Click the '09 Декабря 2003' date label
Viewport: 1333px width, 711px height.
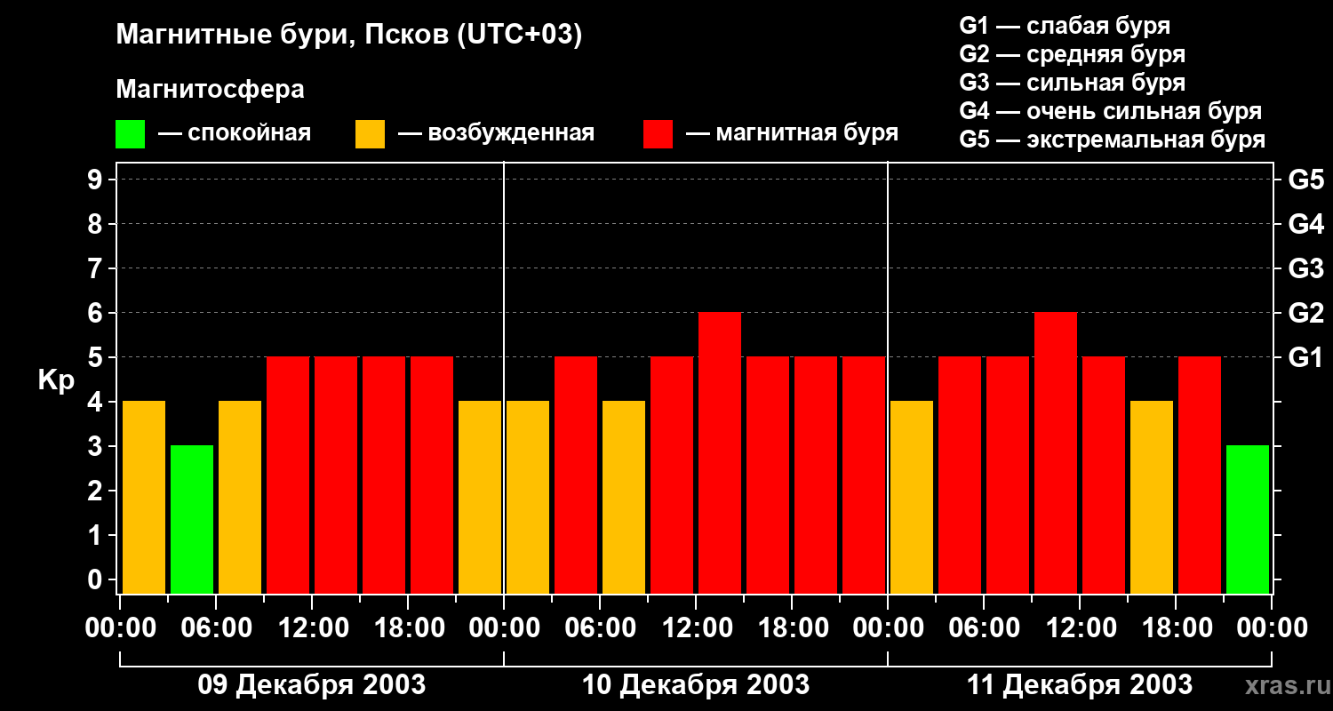(311, 684)
